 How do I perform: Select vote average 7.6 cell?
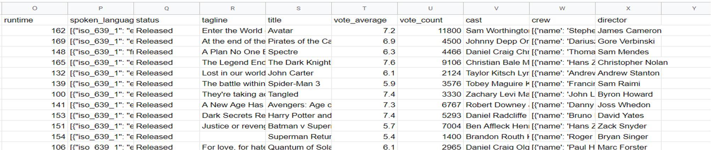tap(364, 62)
